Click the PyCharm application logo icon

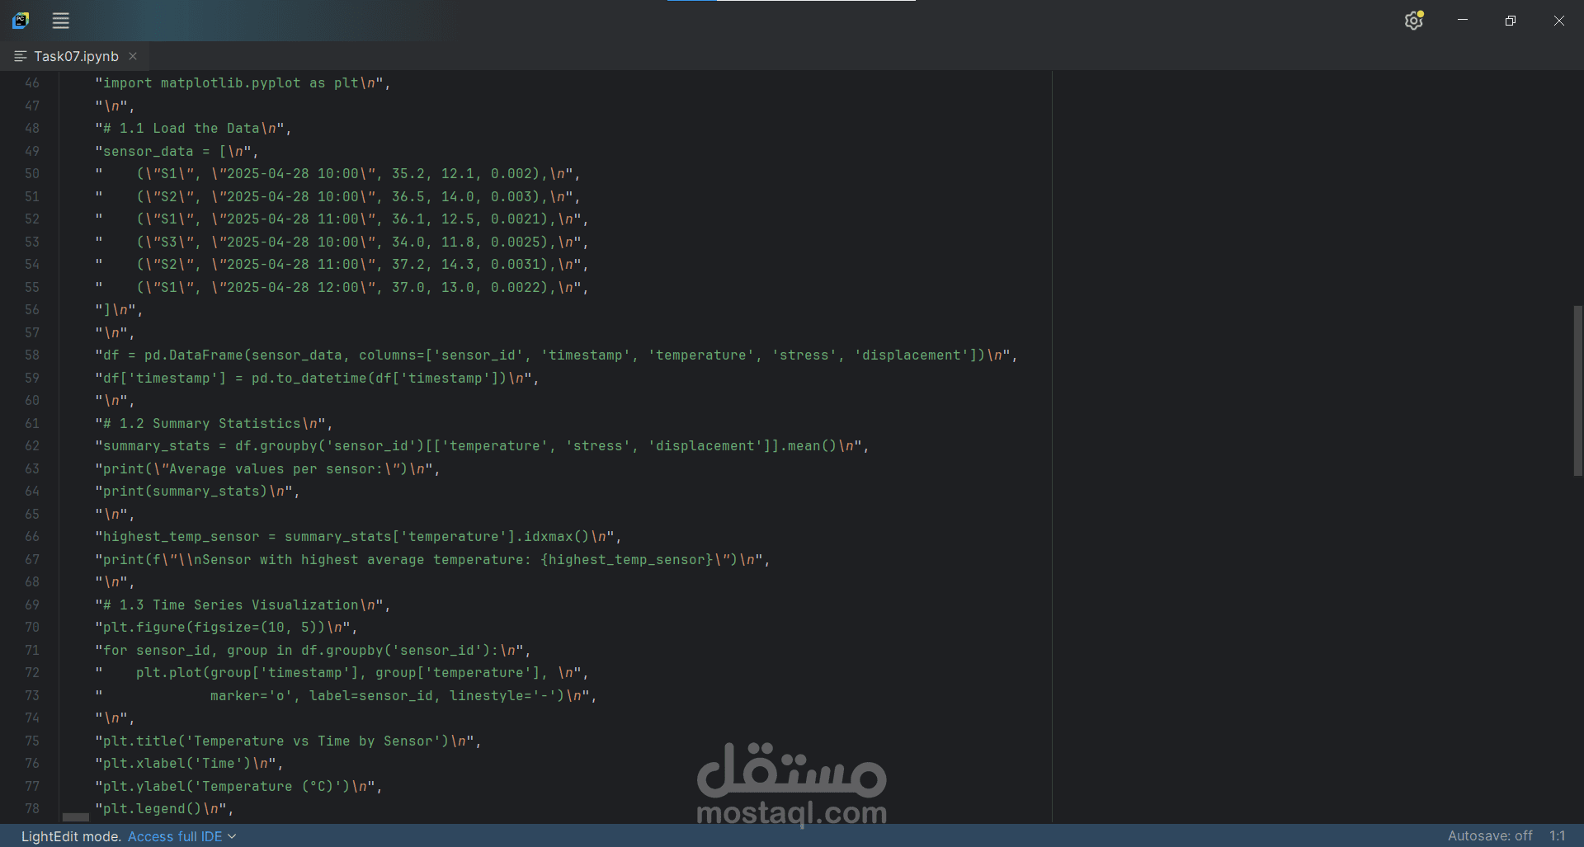pyautogui.click(x=21, y=21)
